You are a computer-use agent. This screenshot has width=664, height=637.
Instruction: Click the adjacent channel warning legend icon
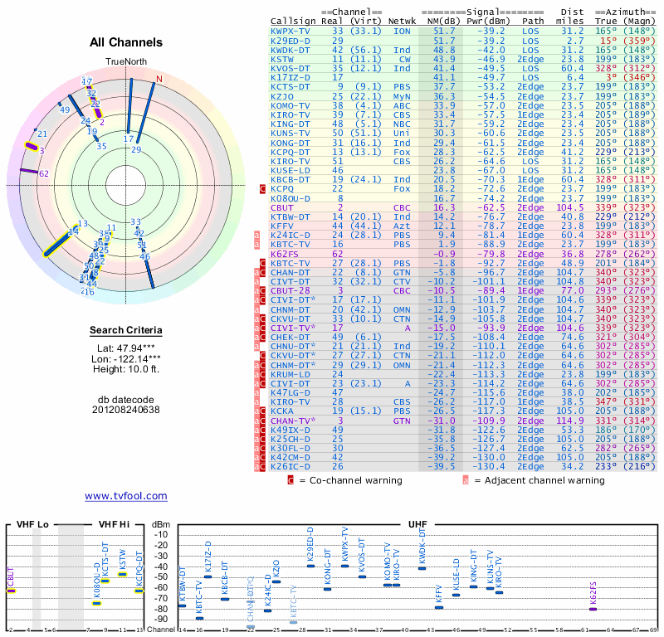(466, 480)
